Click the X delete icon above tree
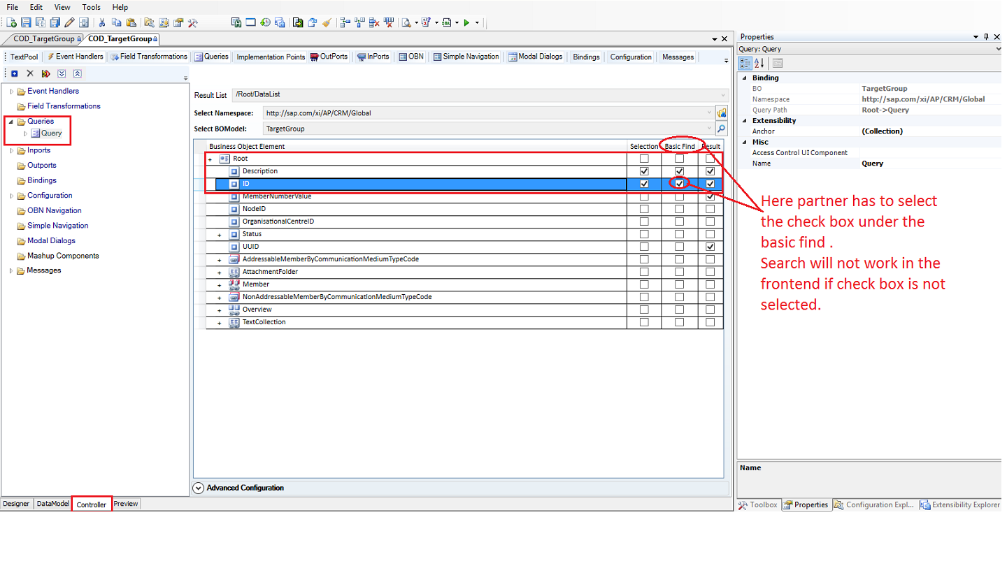1007x566 pixels. [30, 73]
